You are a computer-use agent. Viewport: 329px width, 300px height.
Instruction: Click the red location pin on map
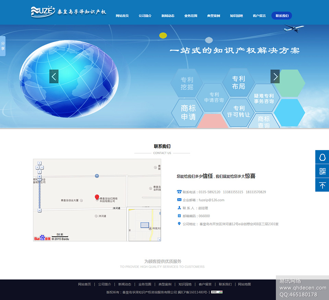(x=97, y=197)
